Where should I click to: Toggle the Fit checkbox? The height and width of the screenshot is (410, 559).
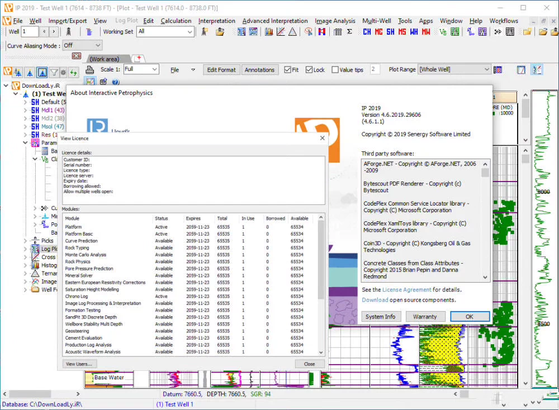point(288,70)
